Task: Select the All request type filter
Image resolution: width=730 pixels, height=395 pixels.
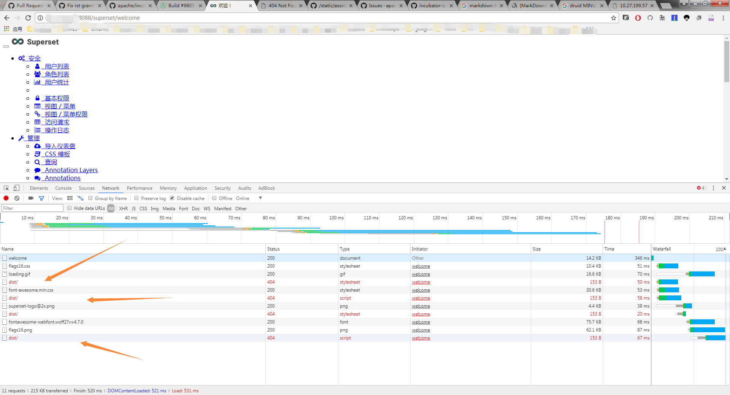Action: pyautogui.click(x=111, y=208)
